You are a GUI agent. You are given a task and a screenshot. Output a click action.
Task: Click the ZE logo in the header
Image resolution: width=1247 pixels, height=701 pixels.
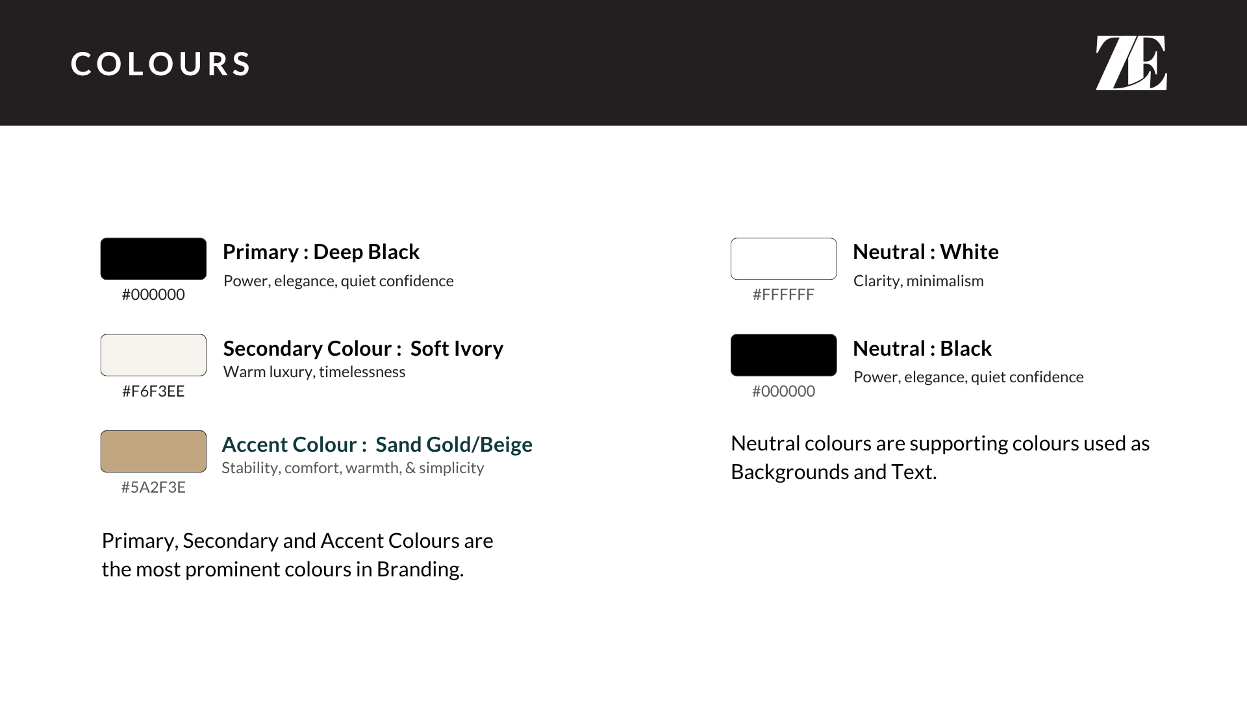(1131, 63)
